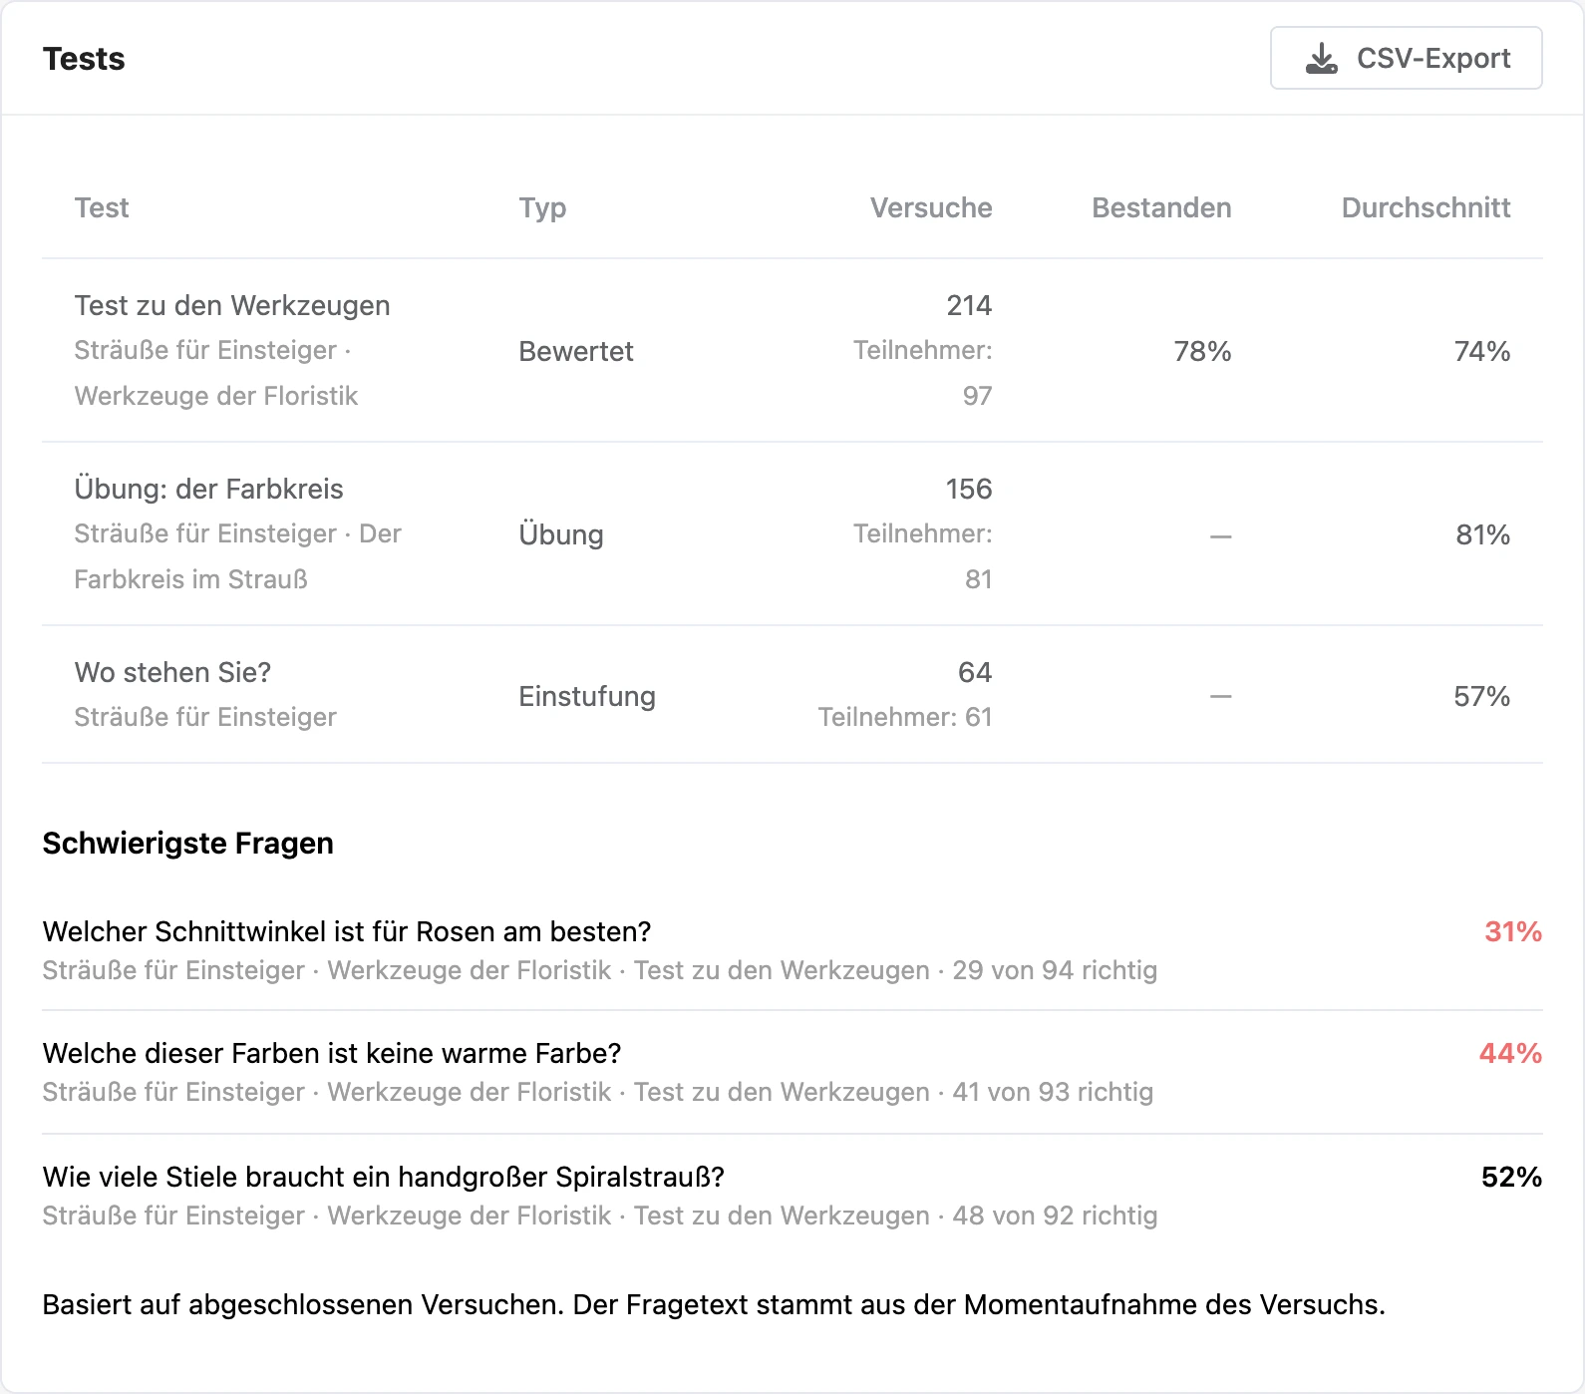Select the attempts value 214

969,305
